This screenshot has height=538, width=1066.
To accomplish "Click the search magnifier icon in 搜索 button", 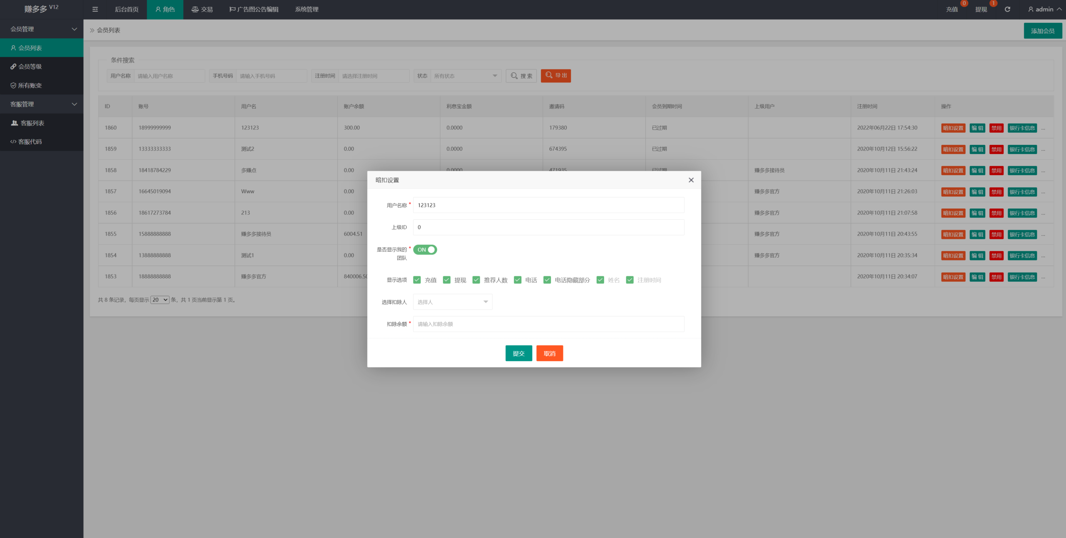I will click(x=514, y=76).
